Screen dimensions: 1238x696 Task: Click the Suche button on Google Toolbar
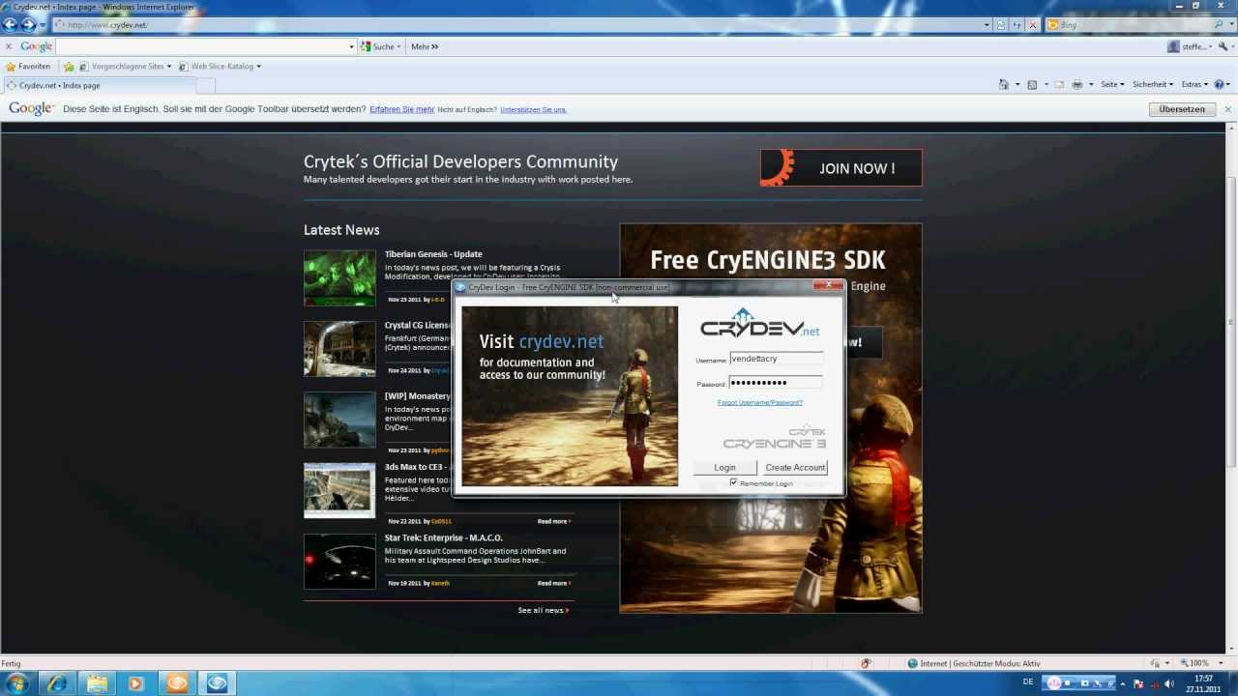tap(380, 46)
